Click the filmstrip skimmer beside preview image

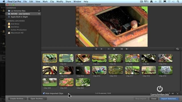pos(77,27)
